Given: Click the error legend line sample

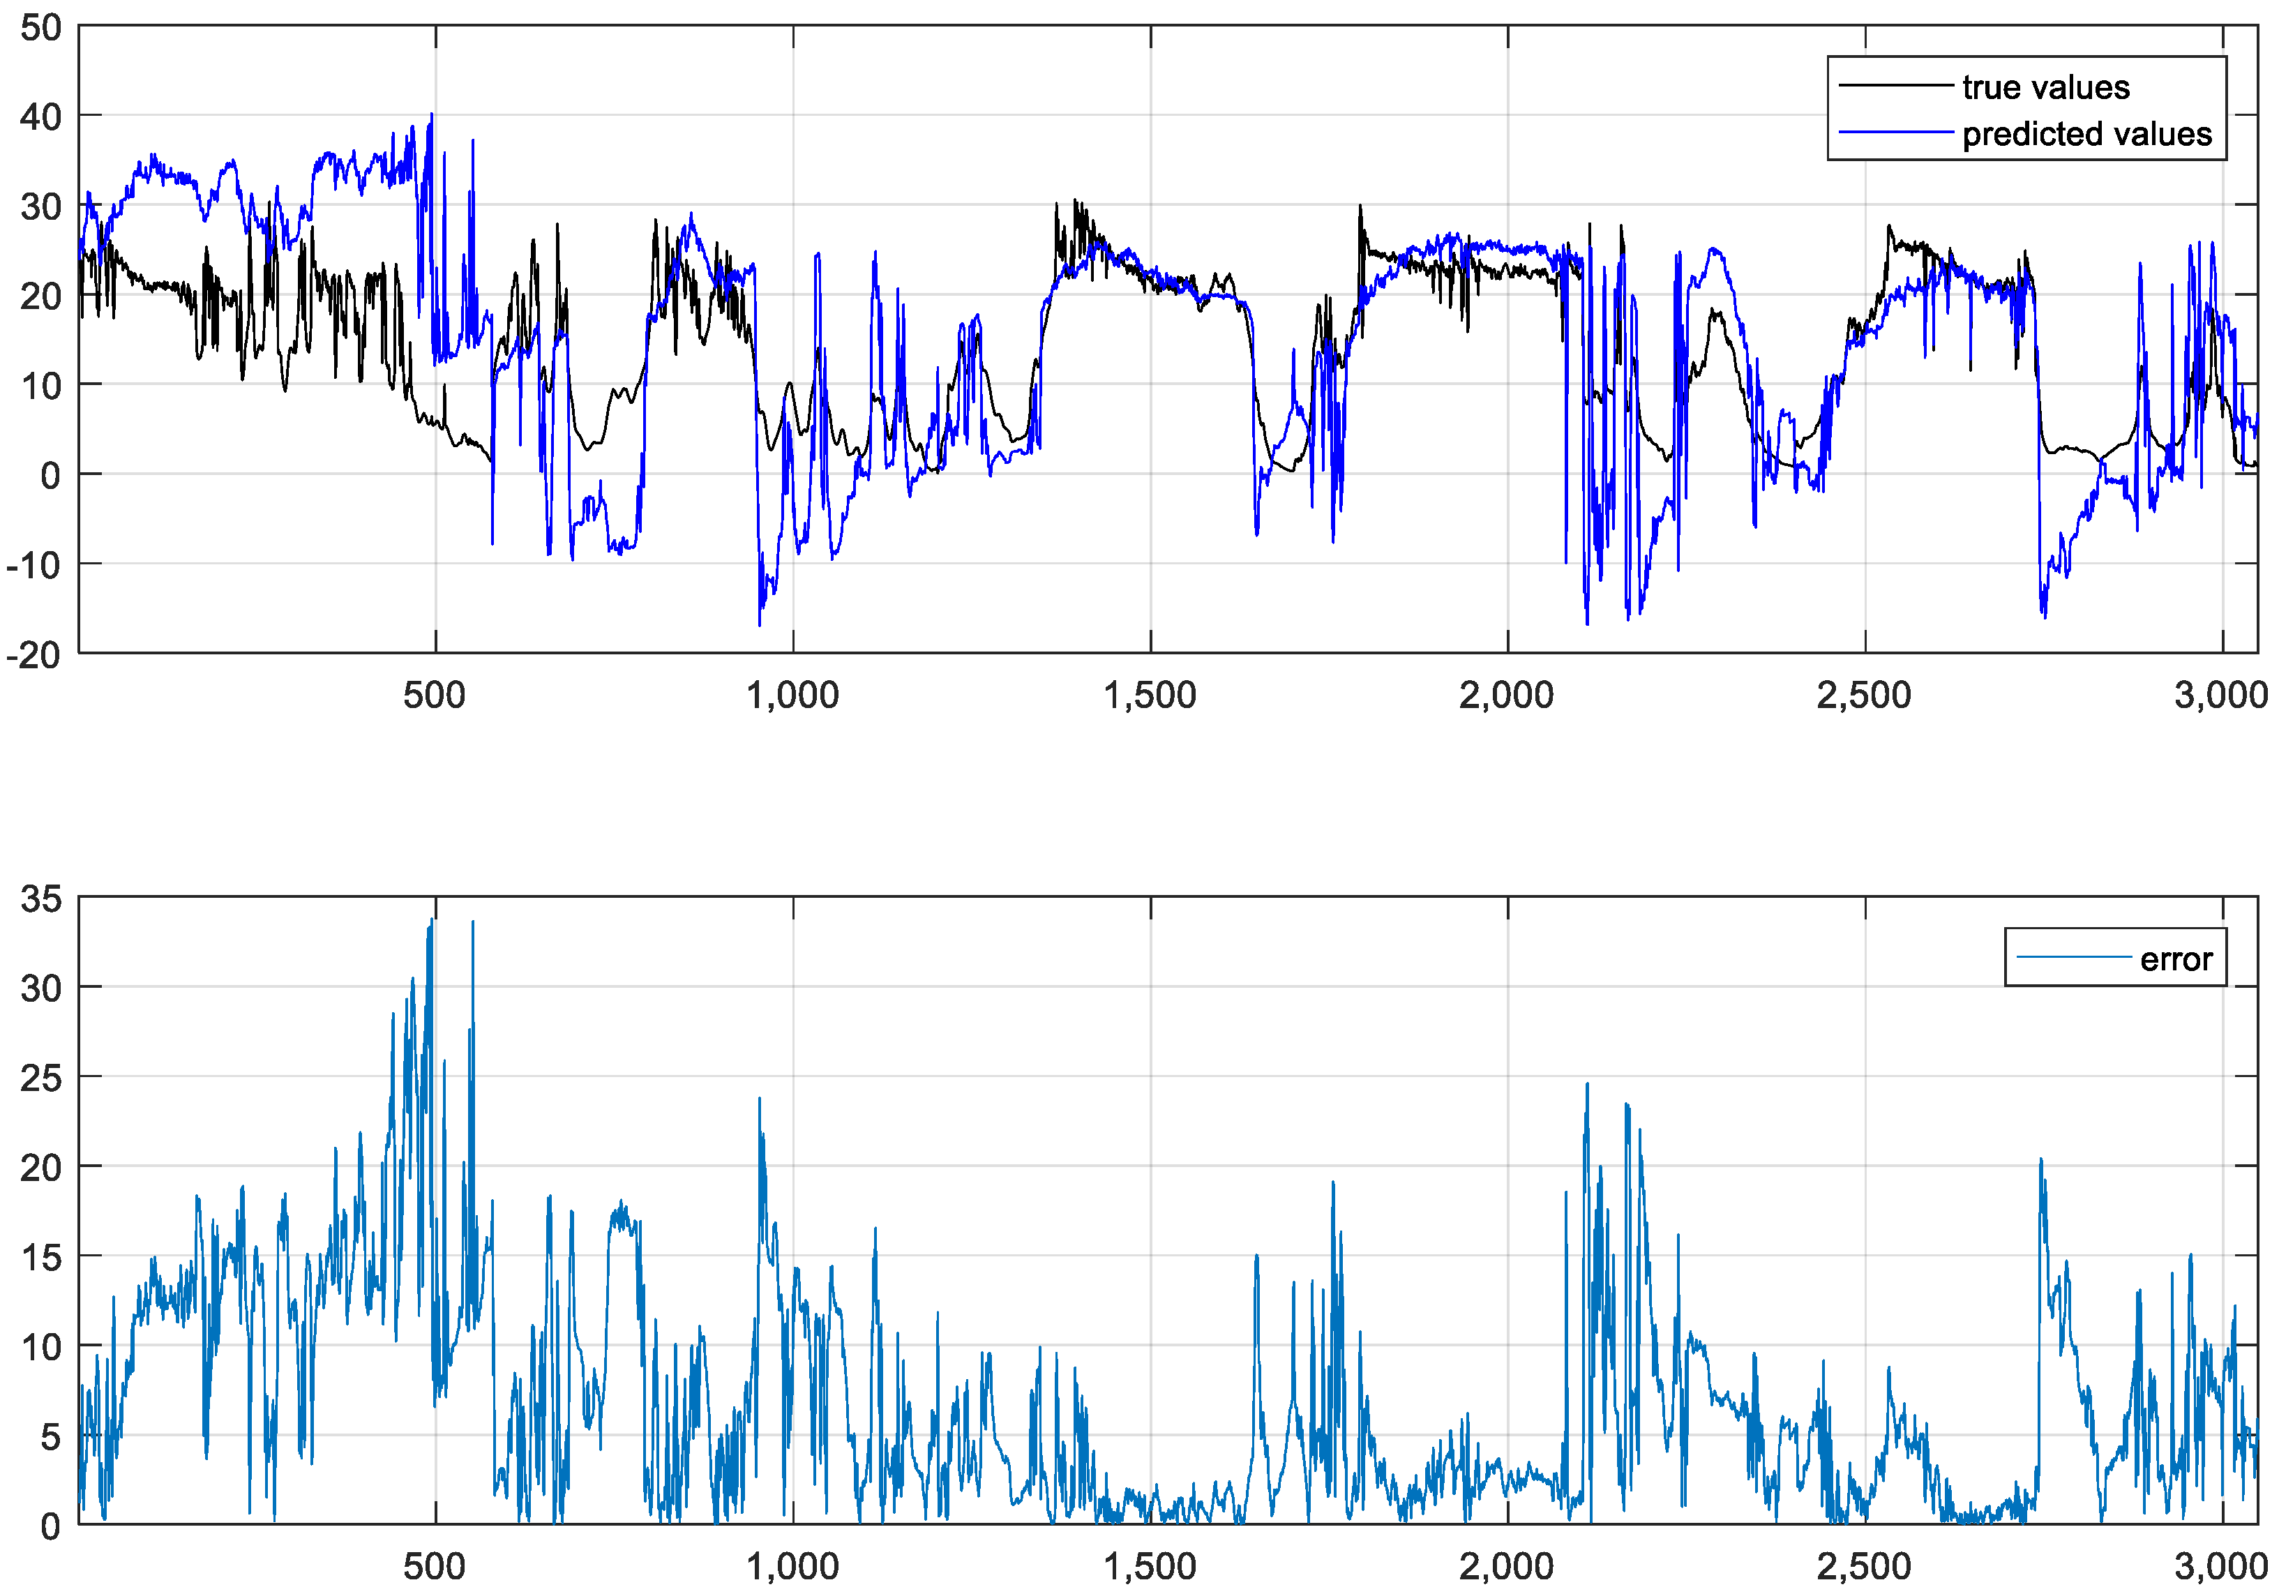Looking at the screenshot, I should click(x=2073, y=958).
